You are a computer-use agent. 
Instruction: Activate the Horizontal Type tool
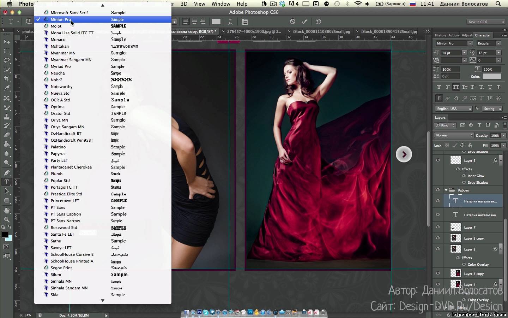point(7,182)
